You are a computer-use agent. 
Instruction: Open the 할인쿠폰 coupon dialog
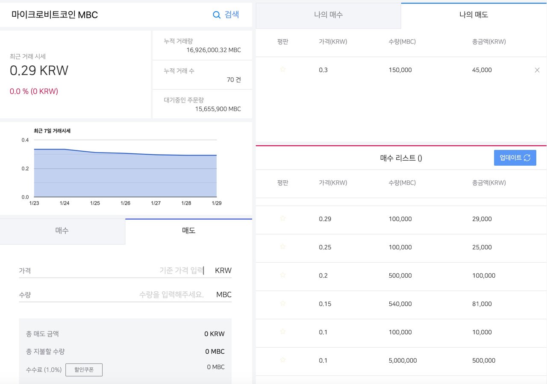[x=84, y=369]
